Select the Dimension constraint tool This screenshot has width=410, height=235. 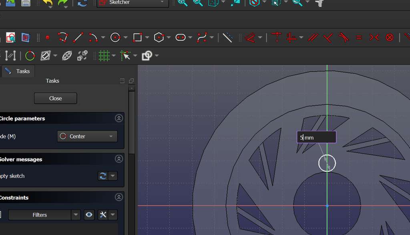pos(250,38)
